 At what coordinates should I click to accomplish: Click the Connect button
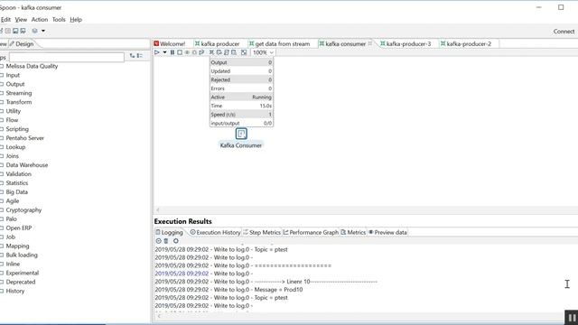click(564, 32)
